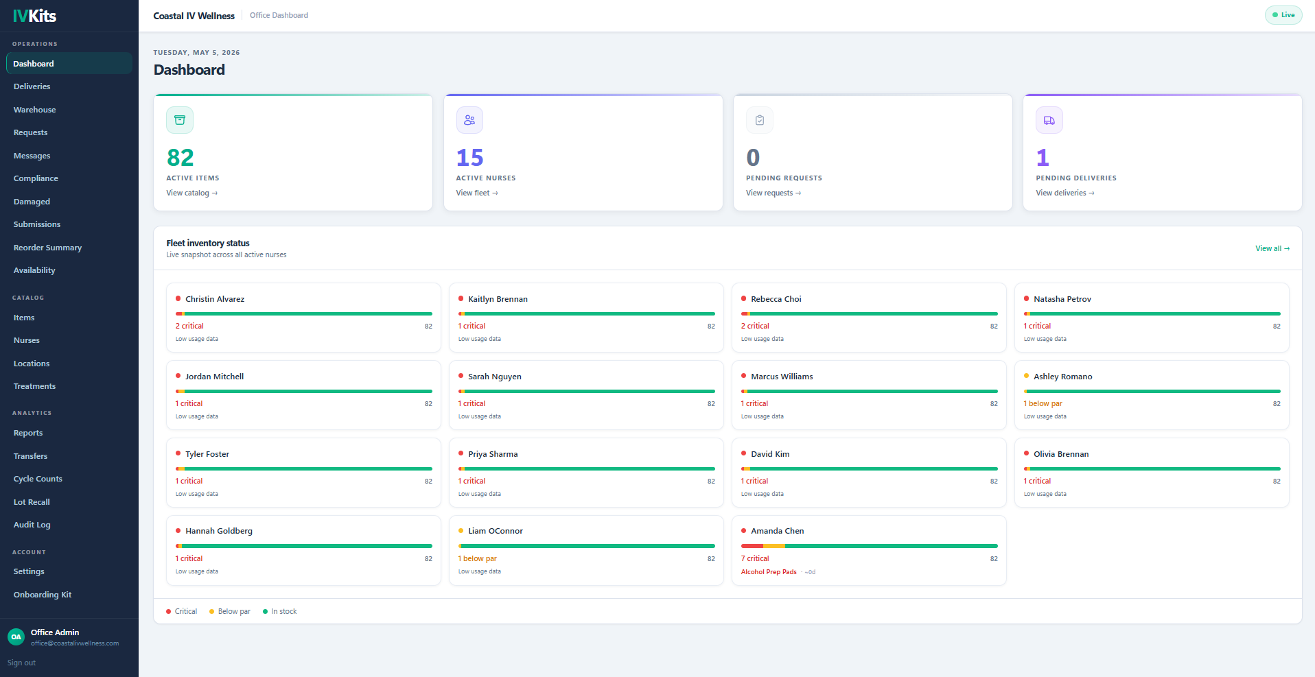The image size is (1315, 677).
Task: Open the Items catalog page
Action: tap(69, 318)
